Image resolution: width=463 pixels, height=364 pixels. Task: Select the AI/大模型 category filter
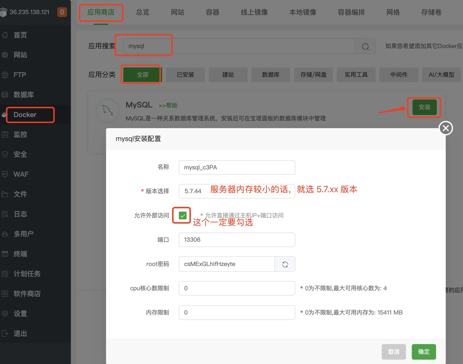click(441, 75)
